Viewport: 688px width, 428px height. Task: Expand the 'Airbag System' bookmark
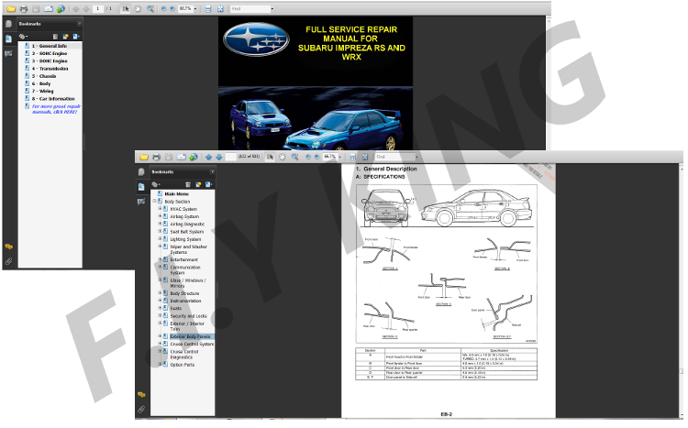161,216
